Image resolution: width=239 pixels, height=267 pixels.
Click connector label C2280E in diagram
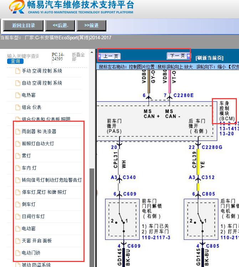183,95
